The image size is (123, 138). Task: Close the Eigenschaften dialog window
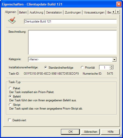(x=119, y=4)
